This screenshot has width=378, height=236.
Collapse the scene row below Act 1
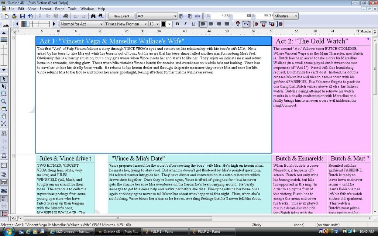click(14, 156)
